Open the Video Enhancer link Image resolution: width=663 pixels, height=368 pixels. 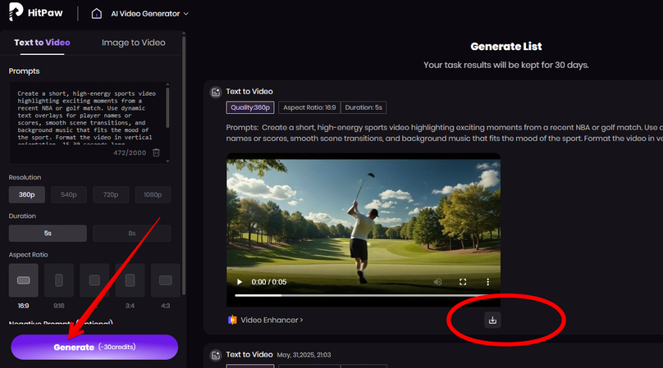click(267, 320)
